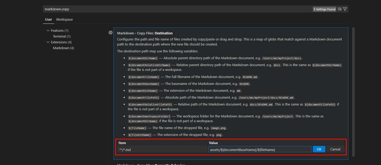The image size is (381, 165).
Task: Confirm the entry with OK button
Action: coord(319,149)
